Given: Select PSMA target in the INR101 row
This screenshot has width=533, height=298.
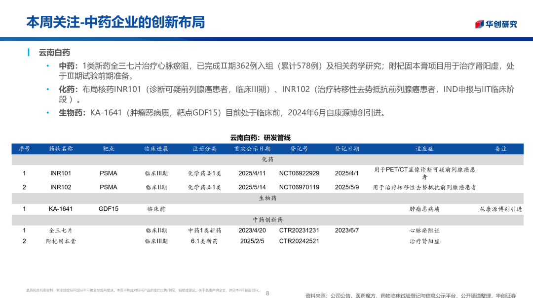Looking at the screenshot, I should (x=109, y=173).
